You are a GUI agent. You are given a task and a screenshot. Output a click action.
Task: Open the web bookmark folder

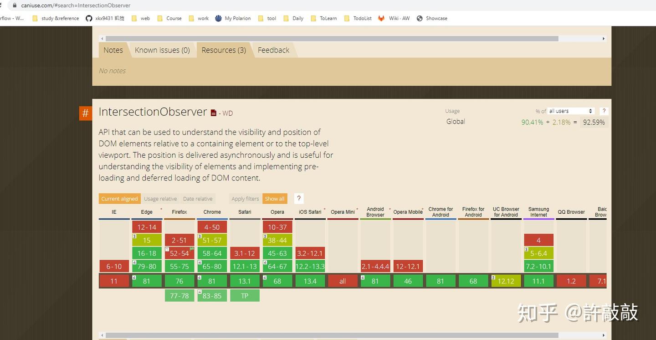click(141, 18)
